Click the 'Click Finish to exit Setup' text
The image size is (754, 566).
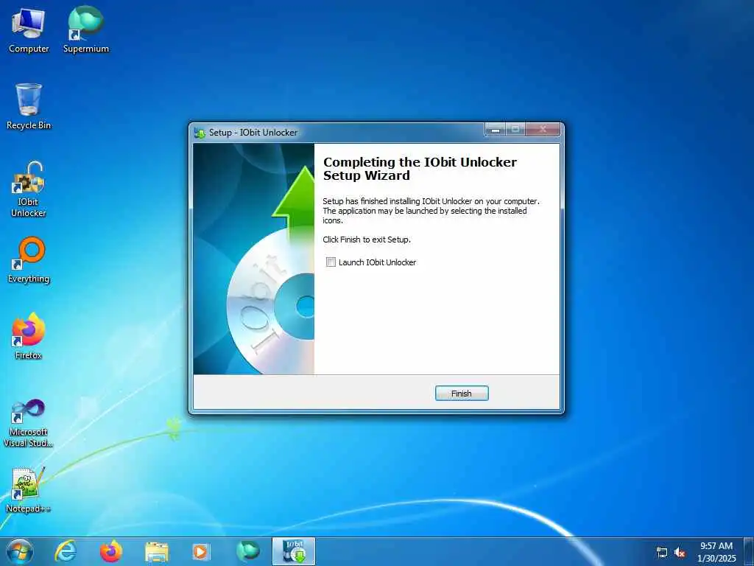pyautogui.click(x=367, y=240)
